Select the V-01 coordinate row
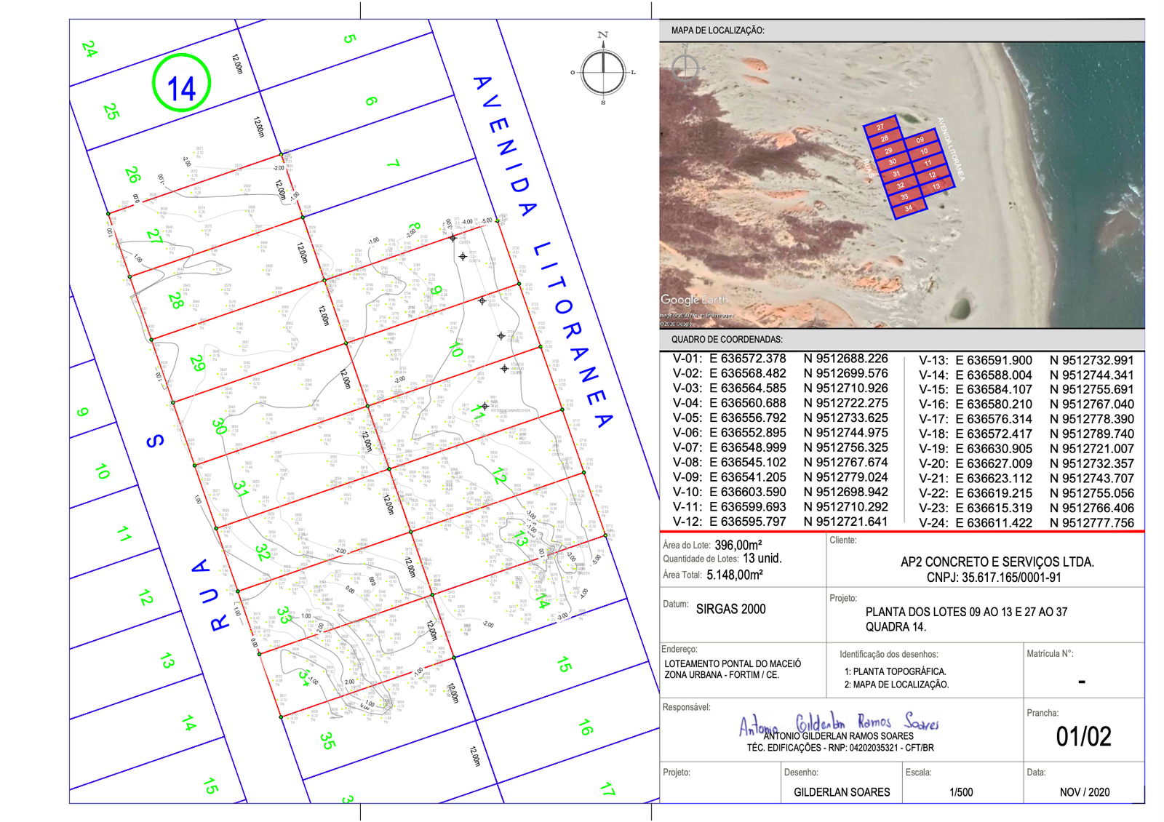 point(779,359)
